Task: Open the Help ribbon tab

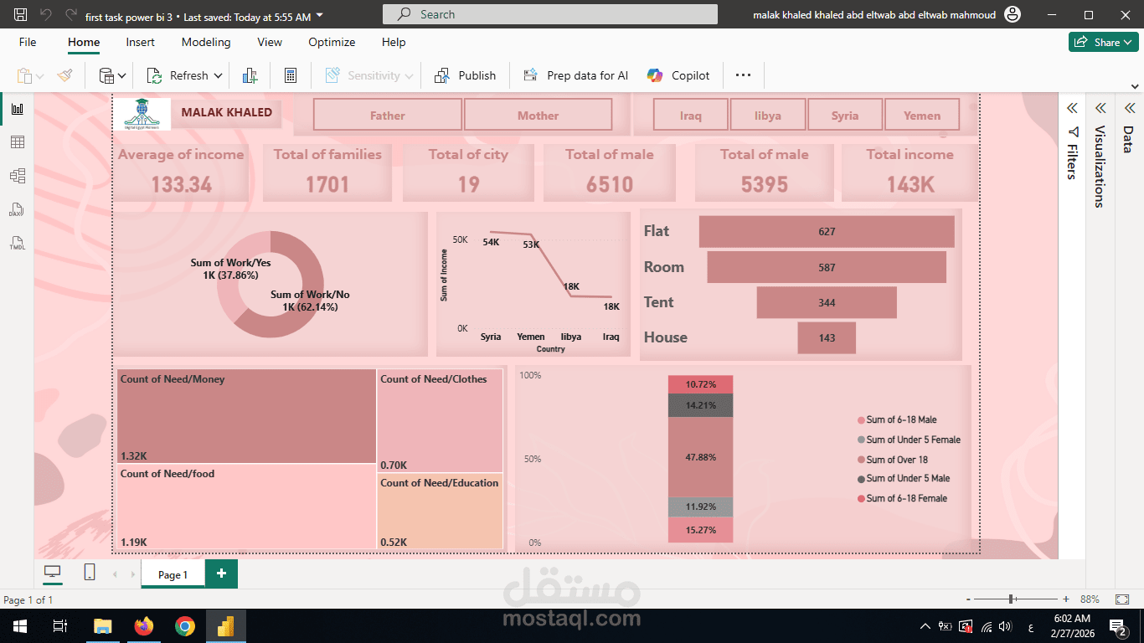Action: click(x=394, y=42)
